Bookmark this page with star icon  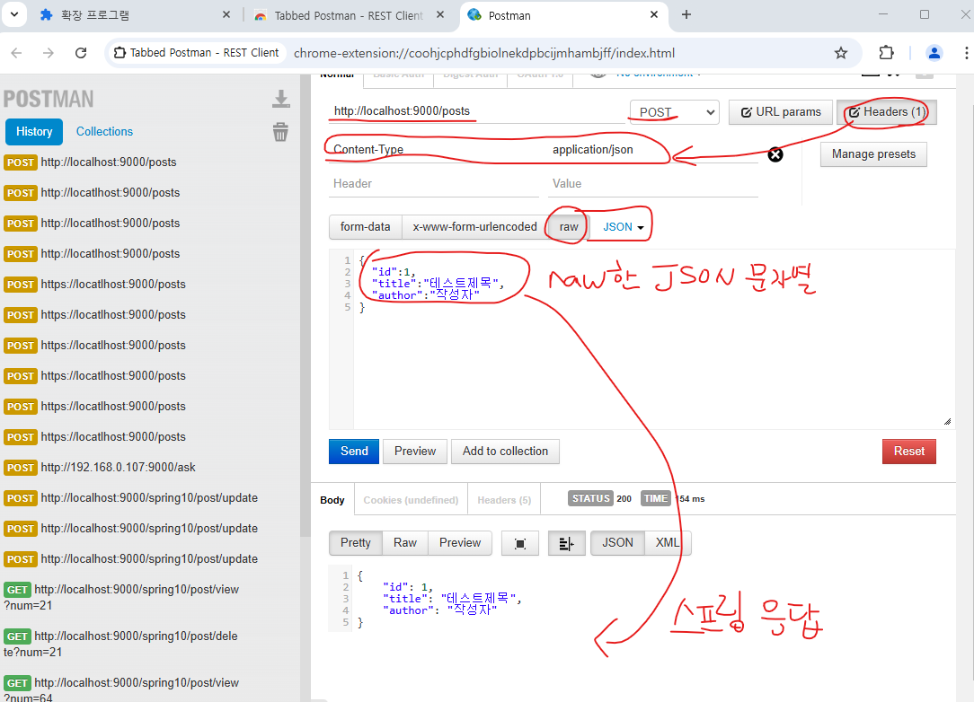[x=841, y=53]
